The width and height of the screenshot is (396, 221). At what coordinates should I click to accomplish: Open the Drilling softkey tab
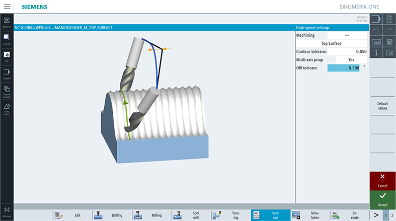click(x=111, y=215)
